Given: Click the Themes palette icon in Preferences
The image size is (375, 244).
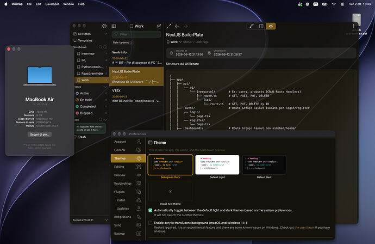Looking at the screenshot, I should tap(139, 158).
